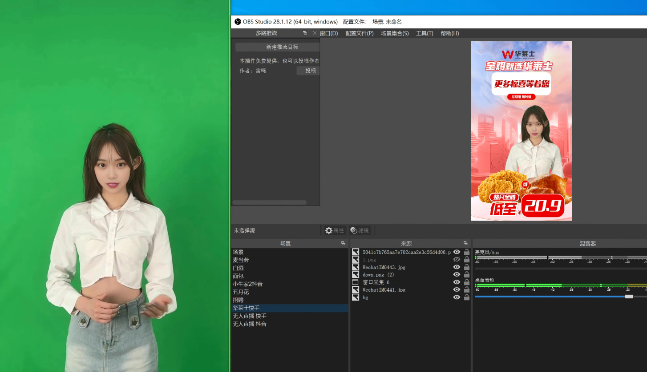647x372 pixels.
Task: Select the down.png (2) source name
Action: pyautogui.click(x=378, y=275)
